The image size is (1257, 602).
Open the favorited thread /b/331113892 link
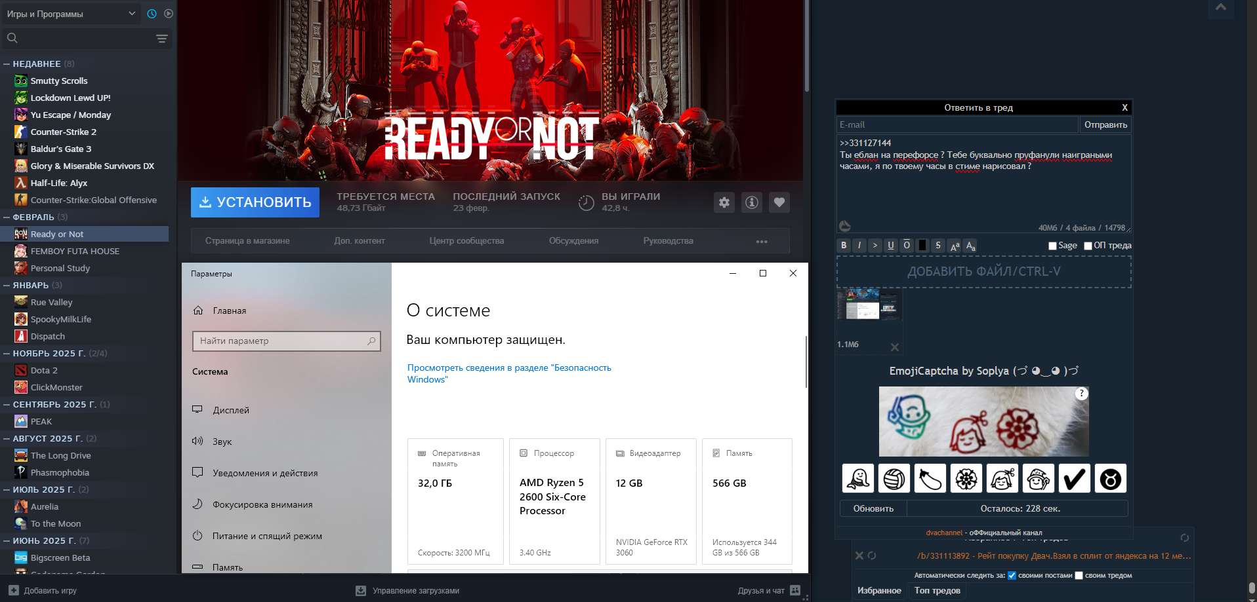pyautogui.click(x=1054, y=555)
